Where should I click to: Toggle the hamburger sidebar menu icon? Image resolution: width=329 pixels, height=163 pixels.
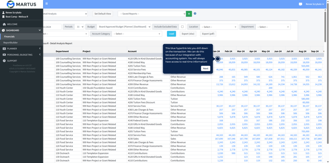point(46,4)
